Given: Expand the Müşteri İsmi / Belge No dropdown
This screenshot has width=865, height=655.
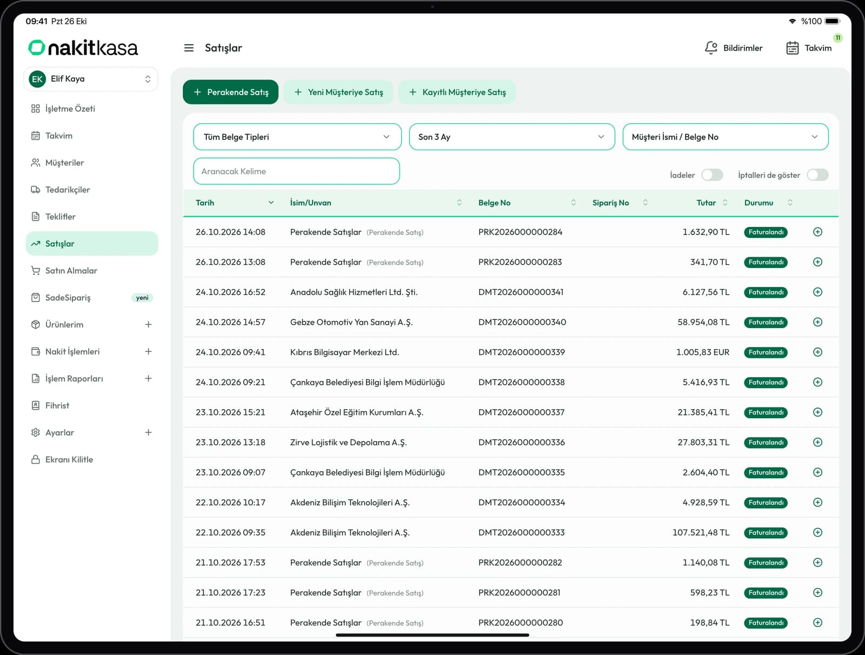Looking at the screenshot, I should [x=726, y=137].
